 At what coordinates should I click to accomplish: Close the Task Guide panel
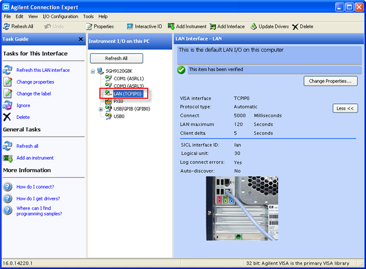[81, 39]
